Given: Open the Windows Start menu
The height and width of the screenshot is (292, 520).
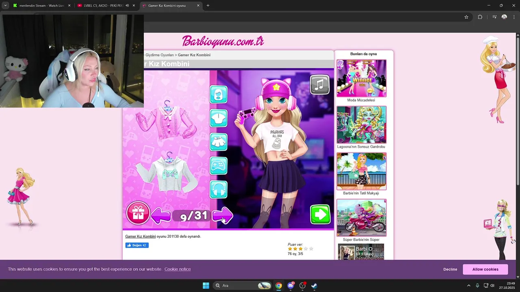Looking at the screenshot, I should [206, 286].
